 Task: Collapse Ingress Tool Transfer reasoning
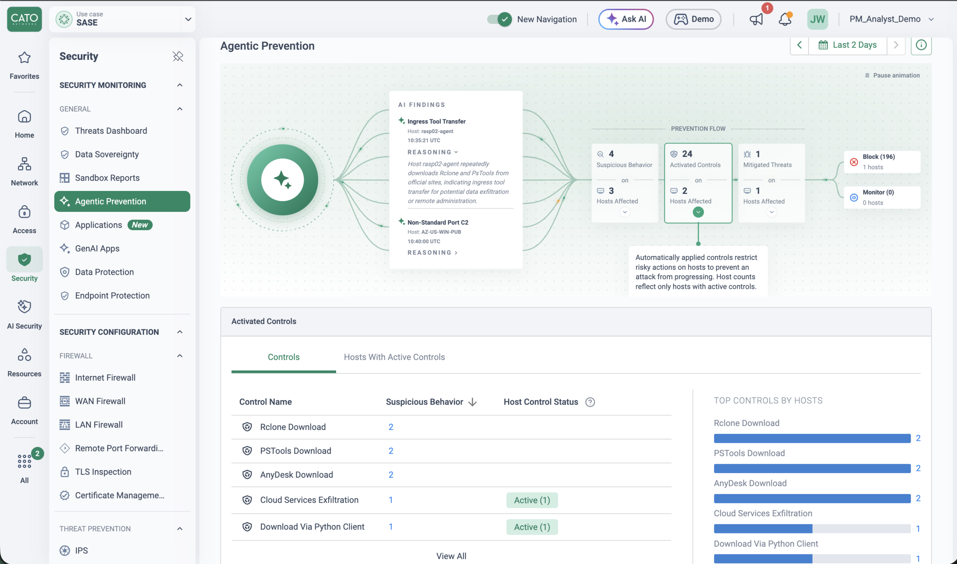click(x=433, y=152)
